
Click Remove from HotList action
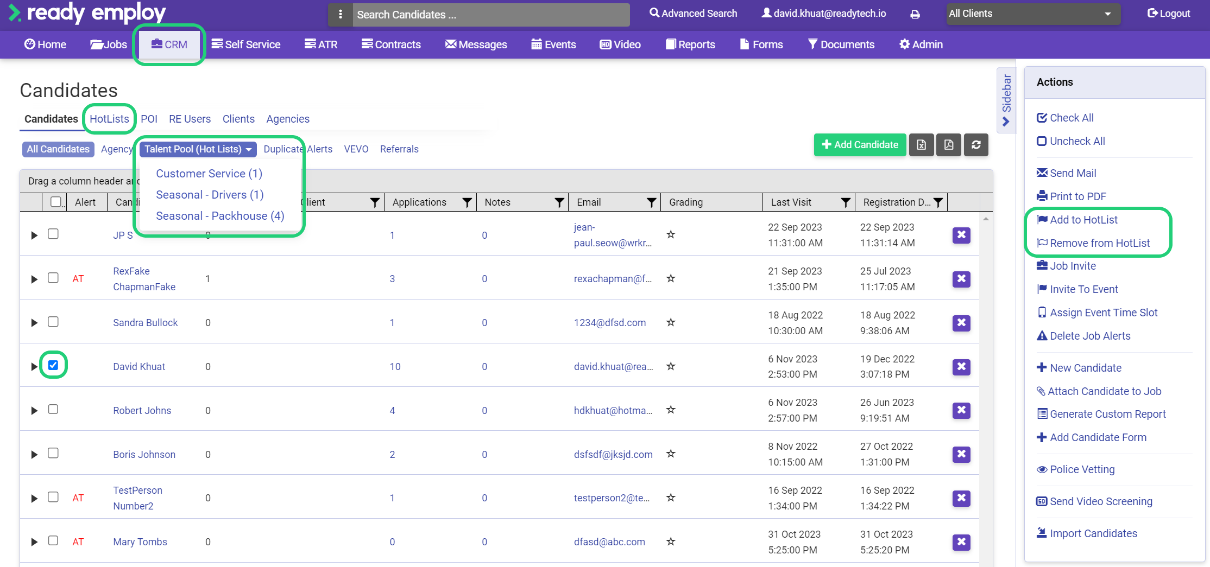[x=1093, y=243]
